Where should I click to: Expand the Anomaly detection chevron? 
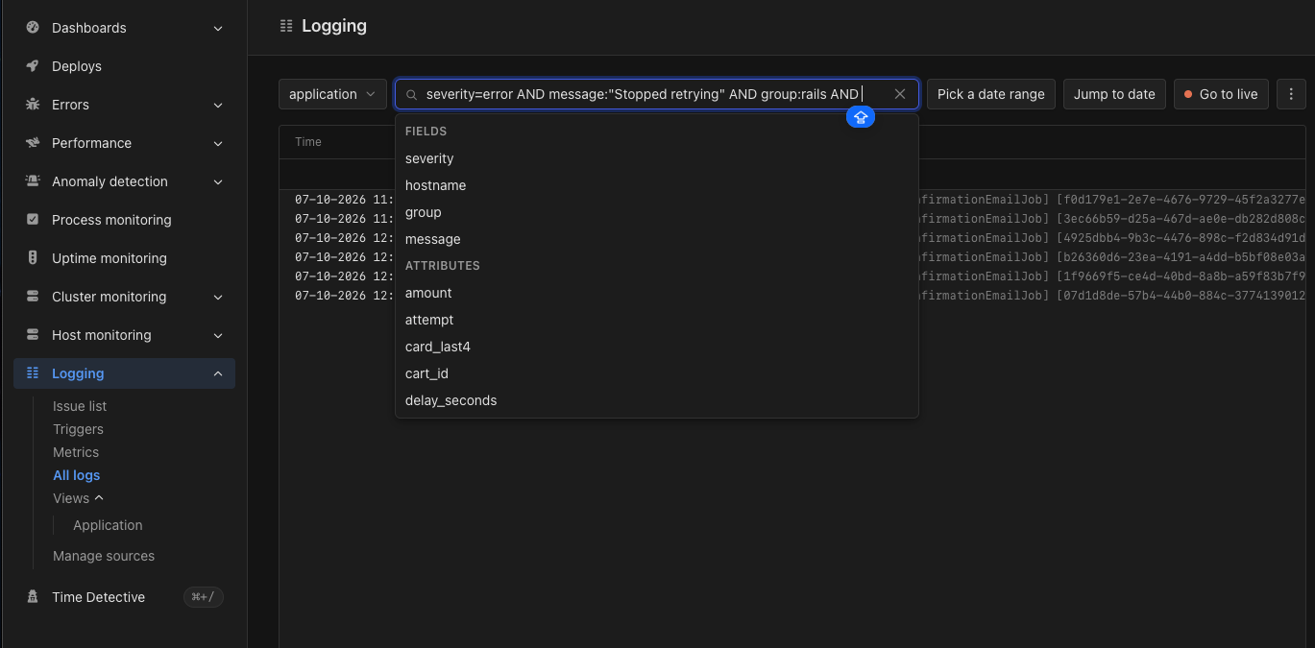(x=218, y=182)
